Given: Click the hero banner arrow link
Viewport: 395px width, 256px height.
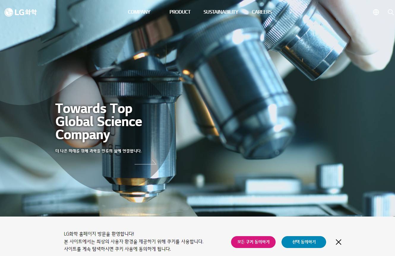Looking at the screenshot, I should (x=145, y=162).
